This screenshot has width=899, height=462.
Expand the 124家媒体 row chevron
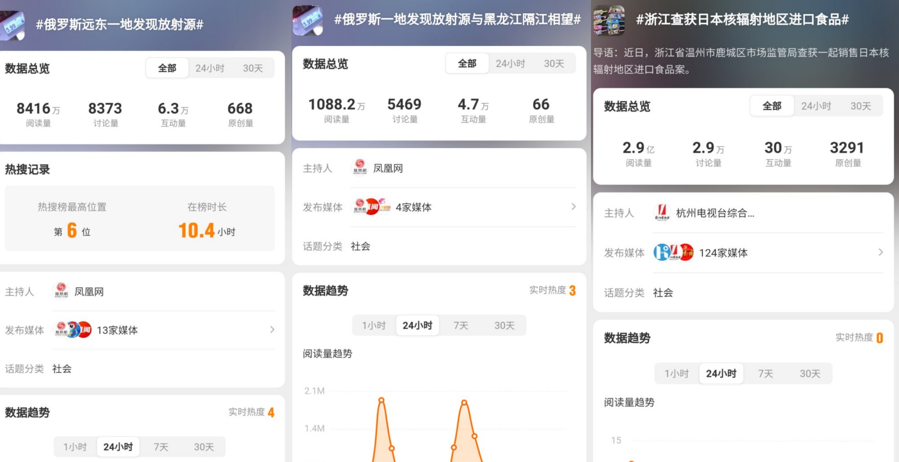pos(881,252)
